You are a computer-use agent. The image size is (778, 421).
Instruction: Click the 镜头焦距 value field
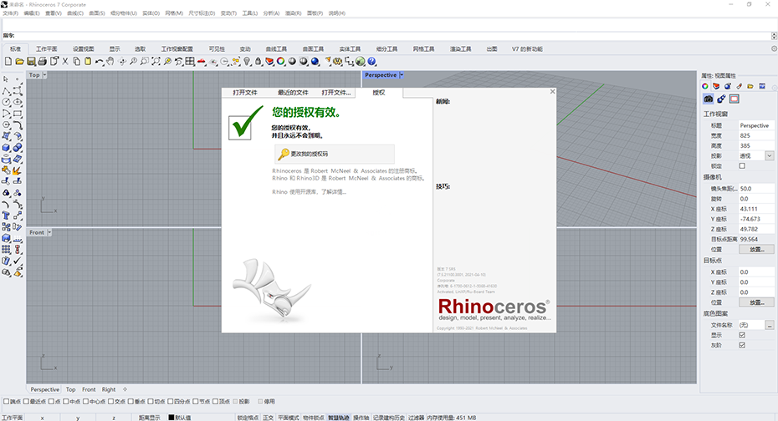756,189
